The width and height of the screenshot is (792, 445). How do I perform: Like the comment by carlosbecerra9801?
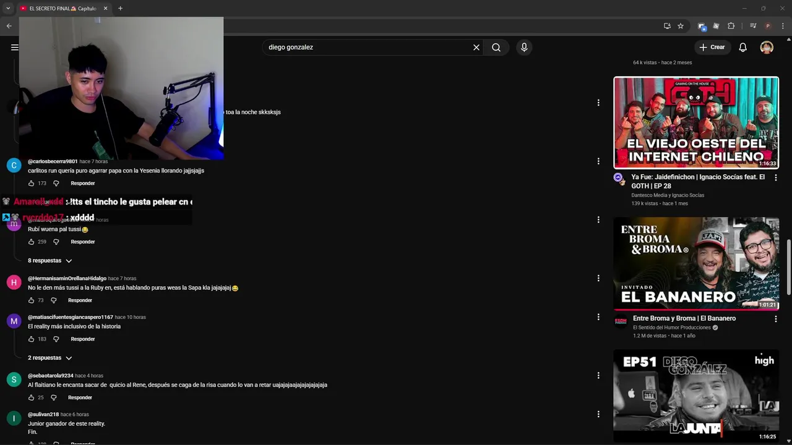(x=31, y=184)
